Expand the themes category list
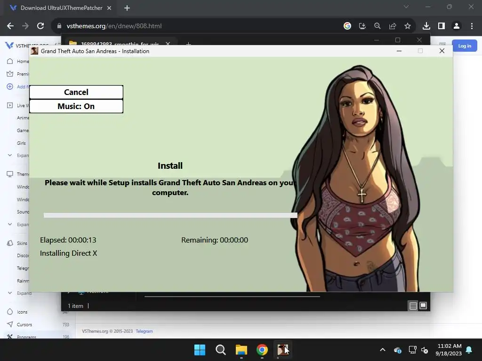The image size is (482, 361). (18, 224)
